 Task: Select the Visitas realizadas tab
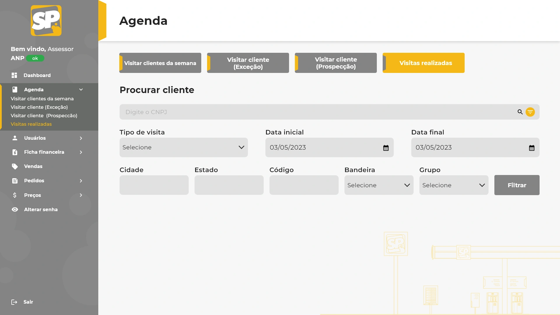click(x=423, y=63)
